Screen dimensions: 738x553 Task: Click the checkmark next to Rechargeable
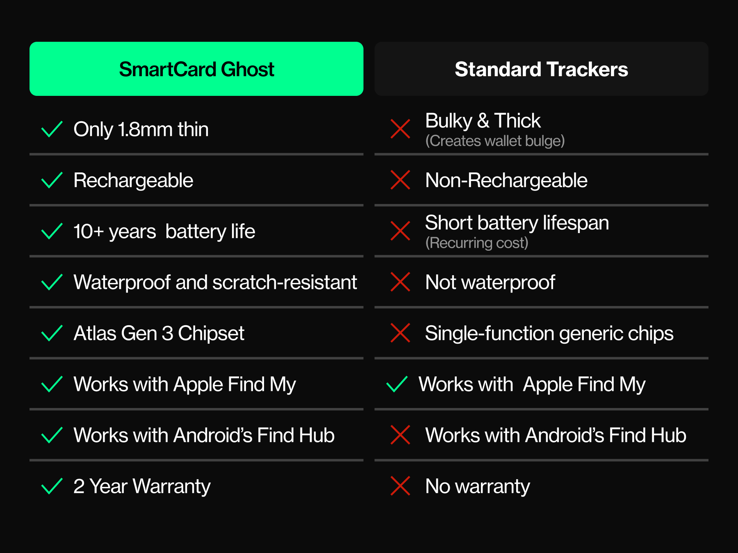point(52,180)
